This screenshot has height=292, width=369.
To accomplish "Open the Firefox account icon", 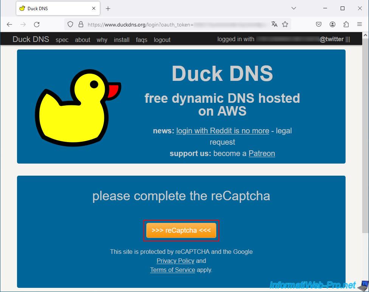I will pos(332,24).
